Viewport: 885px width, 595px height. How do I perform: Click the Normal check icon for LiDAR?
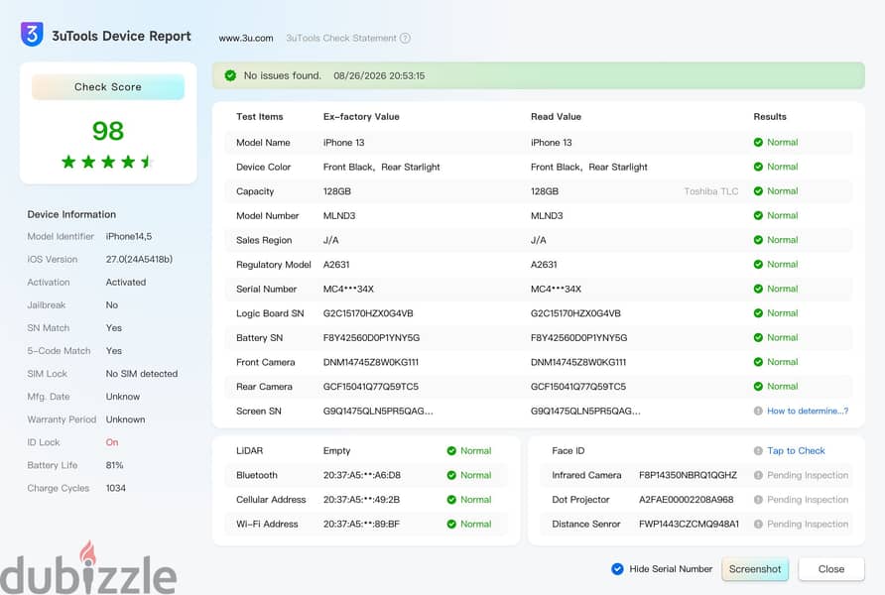pyautogui.click(x=451, y=450)
